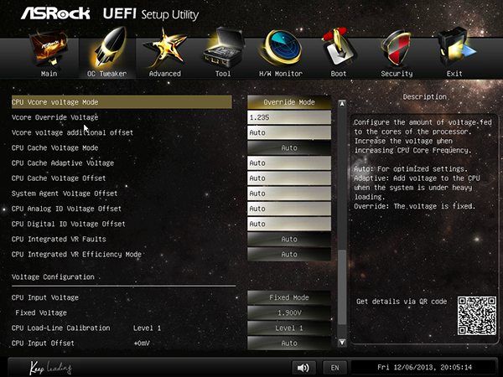Viewport: 503px width, 377px height.
Task: Click CPU Digital IO Voltage Offset field
Action: click(x=289, y=224)
